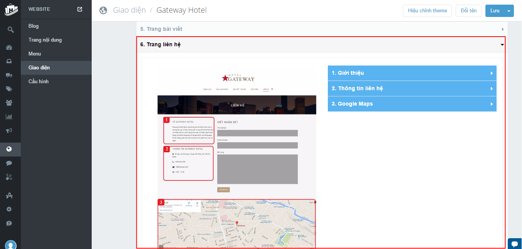
Task: Expand the '2. Thông tin liên hệ' section
Action: [412, 89]
